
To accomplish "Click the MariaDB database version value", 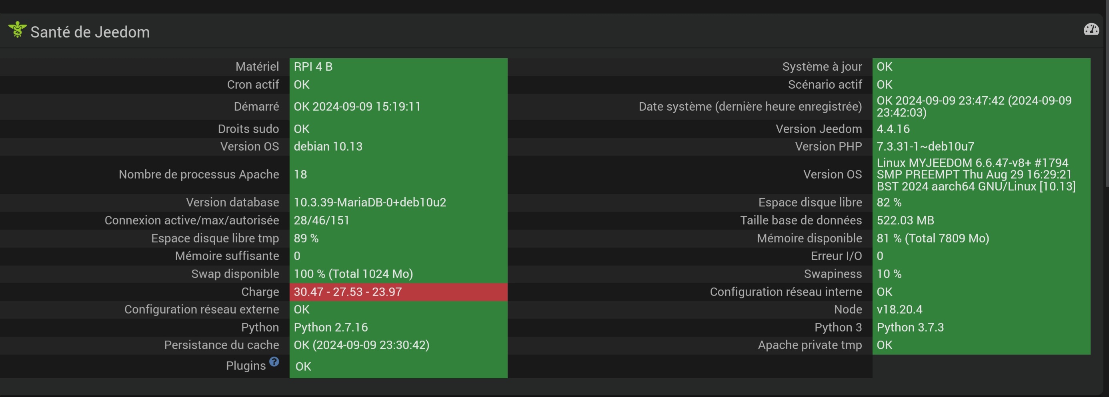I will [370, 202].
